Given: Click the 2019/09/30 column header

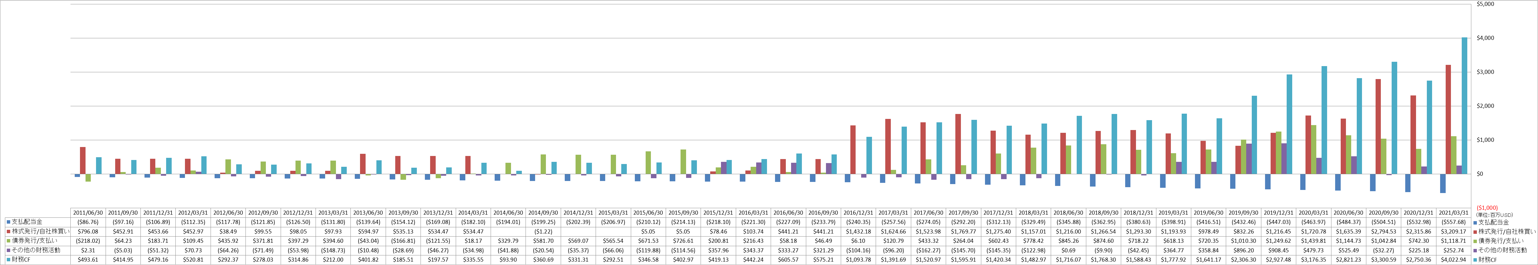Looking at the screenshot, I should click(1243, 212).
